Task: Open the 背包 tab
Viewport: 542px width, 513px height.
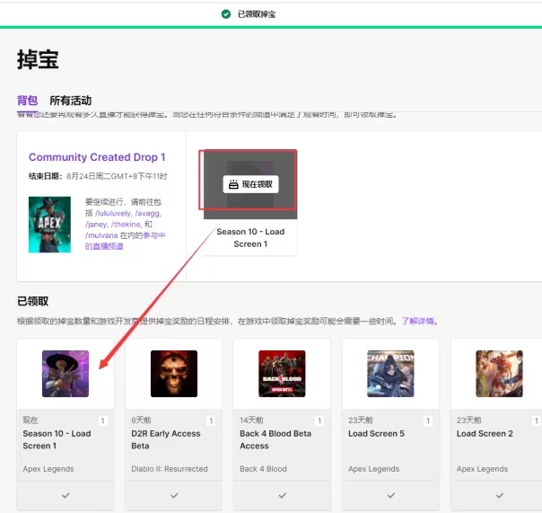Action: [27, 101]
